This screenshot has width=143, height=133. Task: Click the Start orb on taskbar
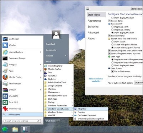click(x=5, y=129)
